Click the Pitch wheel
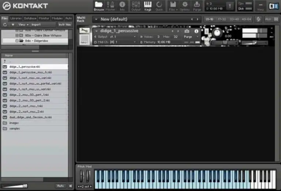Screen dimensions: 281x191 coord(82,176)
